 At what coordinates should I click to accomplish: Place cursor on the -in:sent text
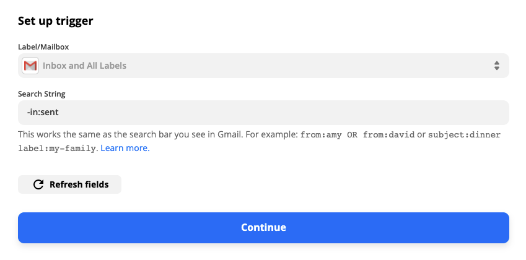[43, 113]
